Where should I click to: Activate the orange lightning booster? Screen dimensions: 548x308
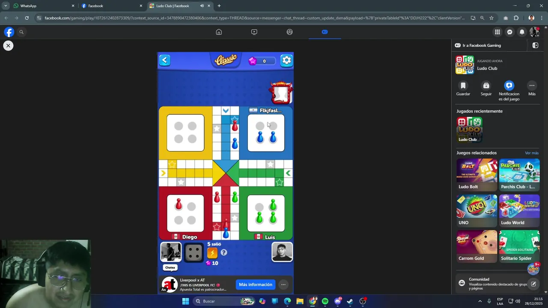pos(212,253)
